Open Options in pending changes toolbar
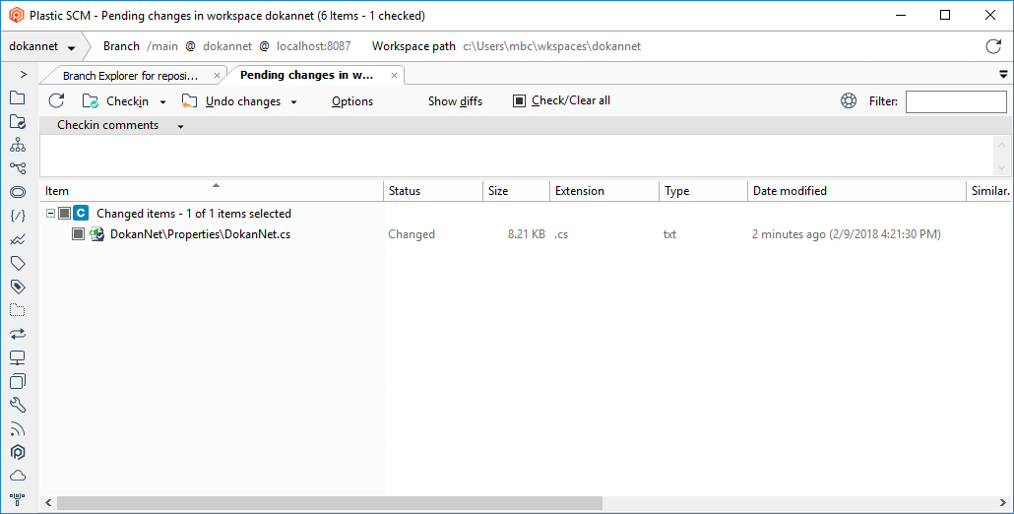Image resolution: width=1014 pixels, height=514 pixels. (x=352, y=101)
